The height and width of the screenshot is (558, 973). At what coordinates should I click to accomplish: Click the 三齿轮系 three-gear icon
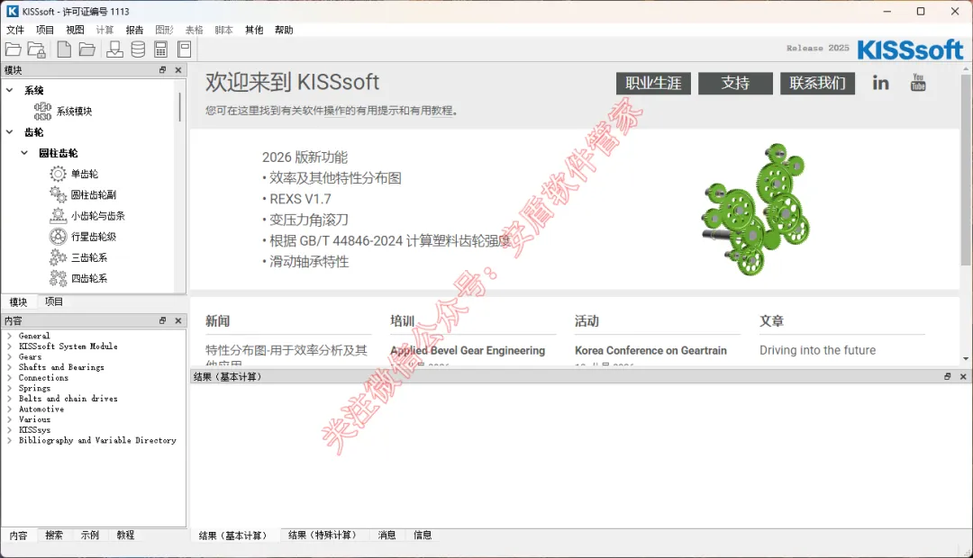(58, 257)
